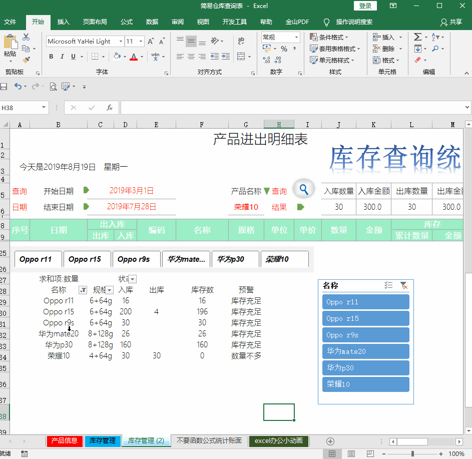Image resolution: width=472 pixels, height=459 pixels.
Task: Increase font size with larger A icon
Action: 151,41
